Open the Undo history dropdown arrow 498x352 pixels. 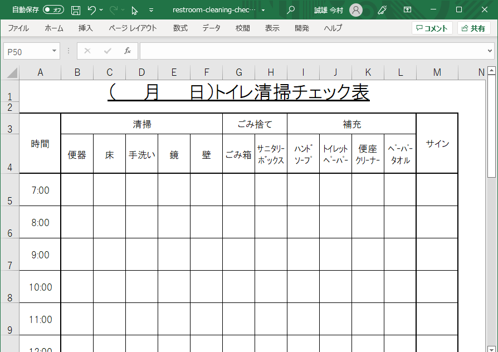[101, 10]
